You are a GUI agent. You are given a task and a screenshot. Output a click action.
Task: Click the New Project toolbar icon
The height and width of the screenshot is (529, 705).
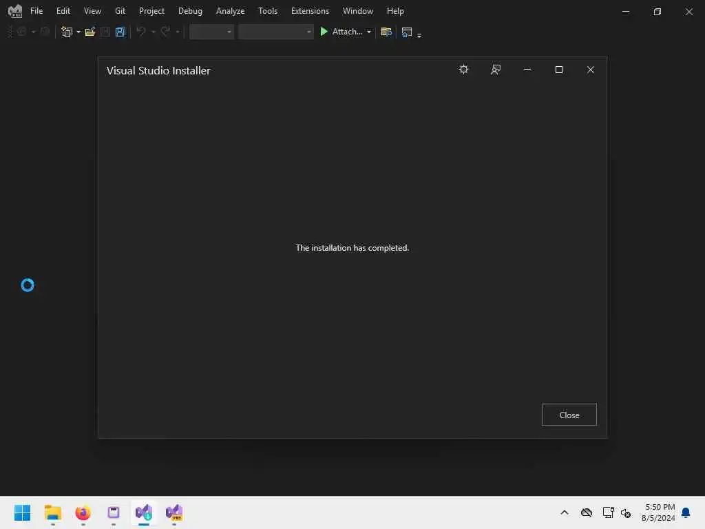tap(67, 32)
